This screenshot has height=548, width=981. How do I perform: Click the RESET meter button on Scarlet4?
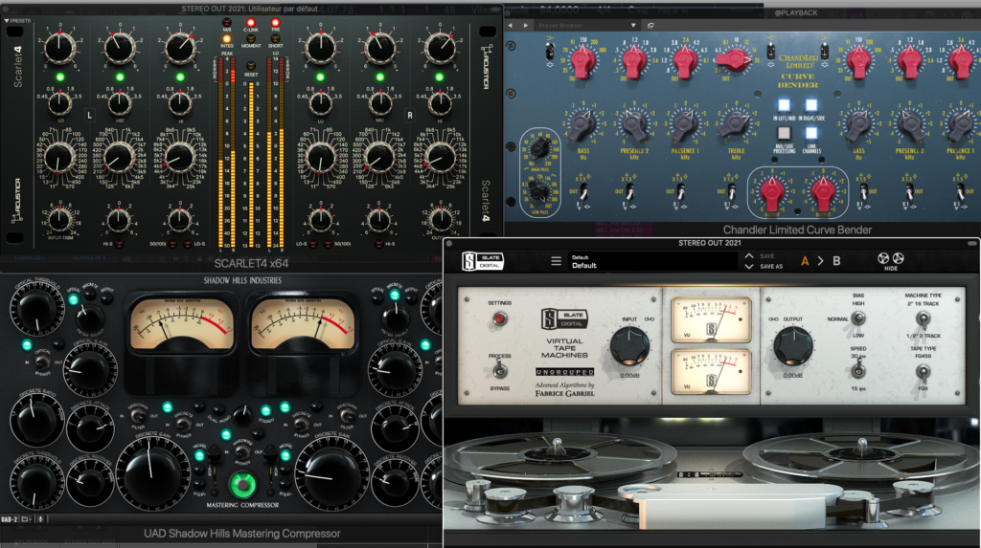[x=251, y=66]
